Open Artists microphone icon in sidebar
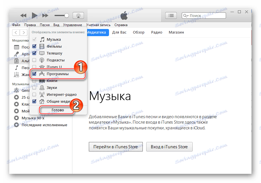 point(16,54)
